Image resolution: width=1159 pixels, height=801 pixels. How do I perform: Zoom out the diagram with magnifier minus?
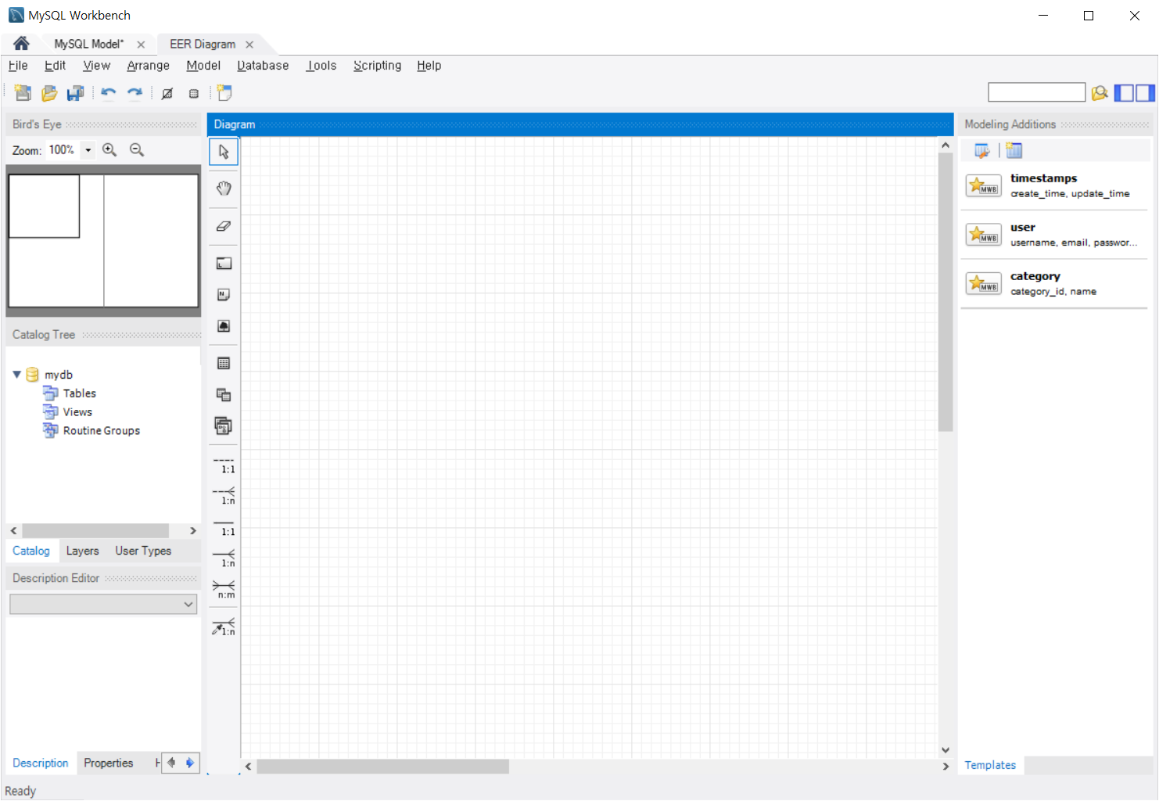[x=137, y=150]
